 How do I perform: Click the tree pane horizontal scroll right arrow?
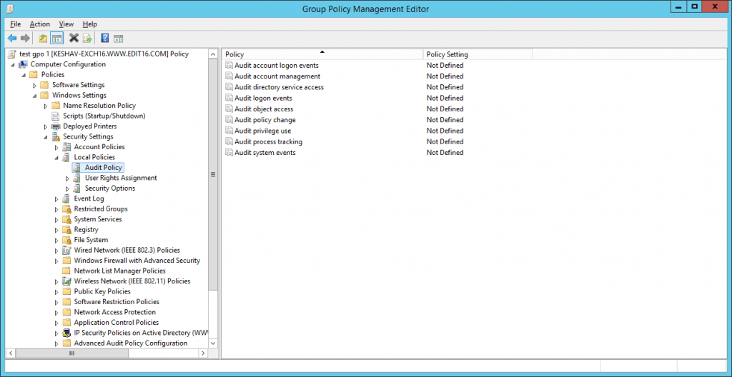coord(203,353)
